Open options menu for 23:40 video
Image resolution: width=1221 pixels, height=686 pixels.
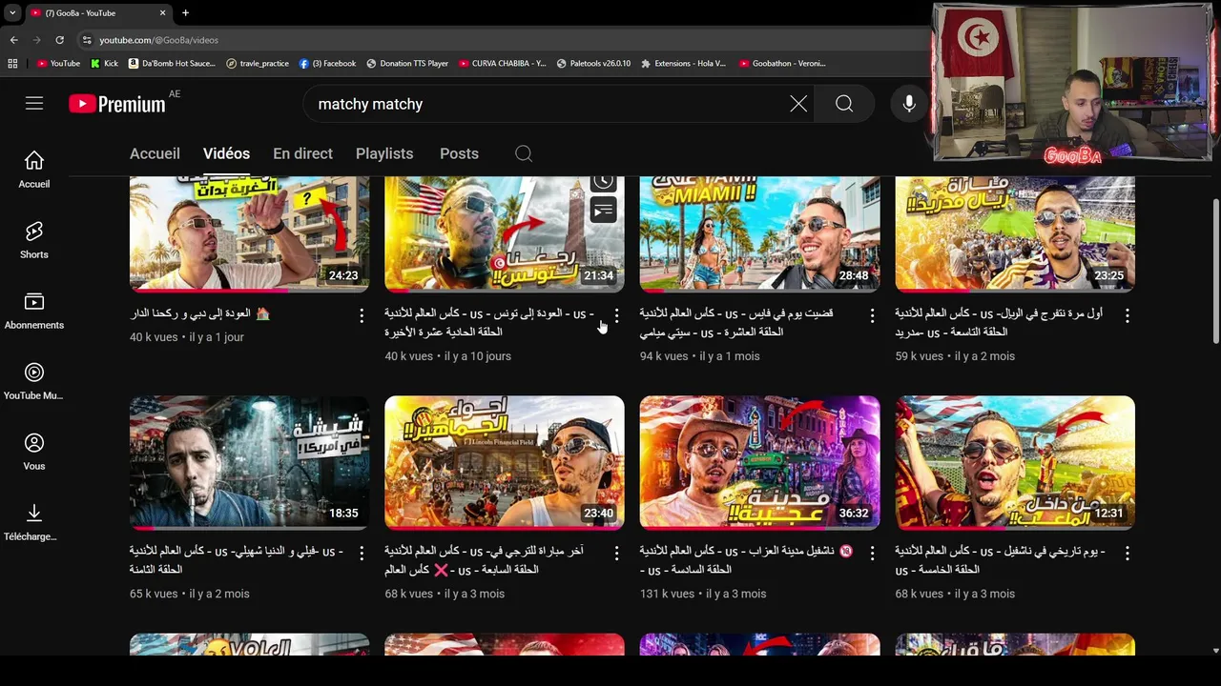616,553
